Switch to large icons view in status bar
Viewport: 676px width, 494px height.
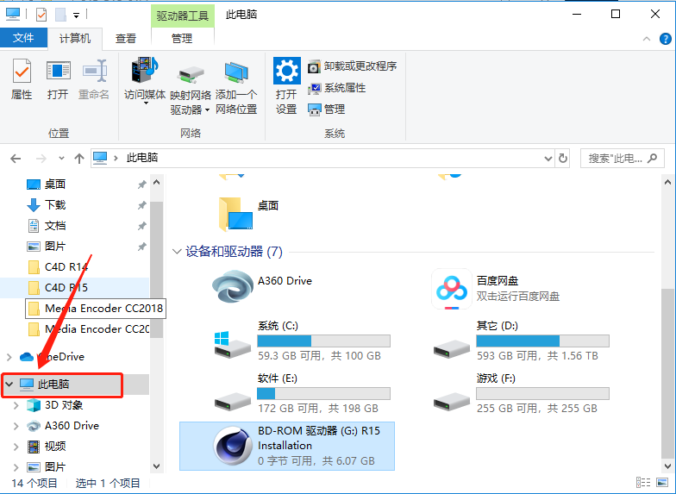pos(662,483)
